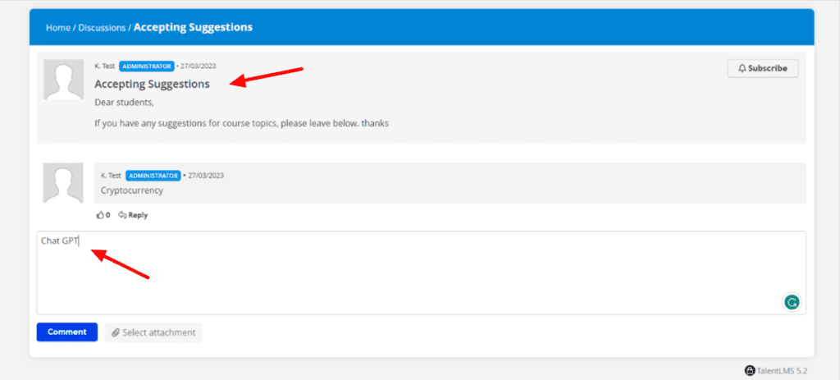
Task: Click the TalentLMS 5.2 footer logo
Action: point(776,370)
